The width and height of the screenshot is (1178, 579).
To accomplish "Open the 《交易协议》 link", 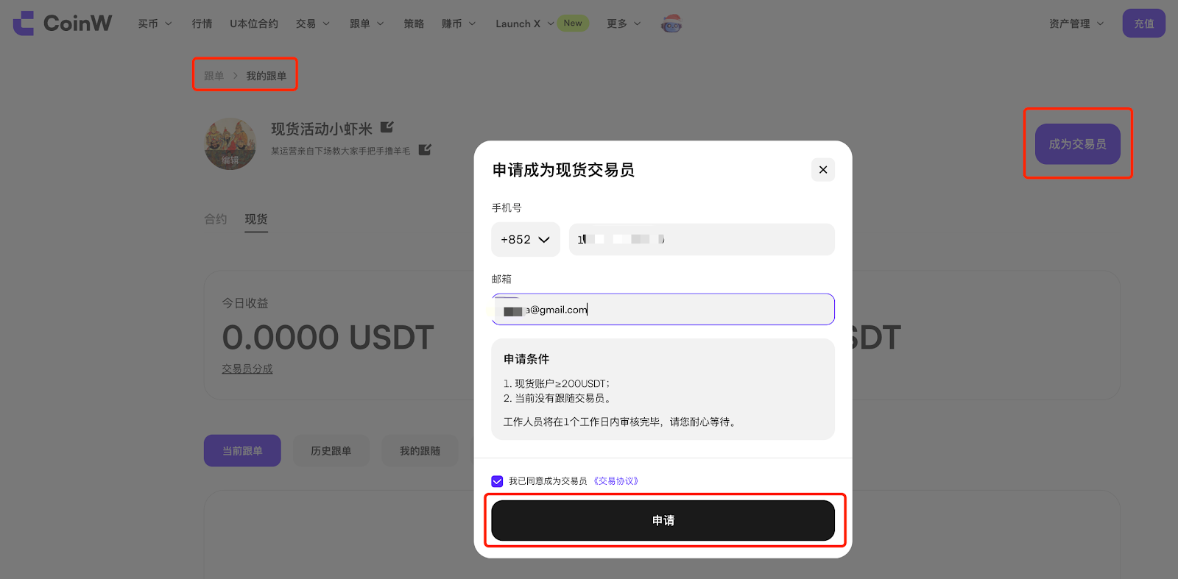I will pyautogui.click(x=616, y=481).
